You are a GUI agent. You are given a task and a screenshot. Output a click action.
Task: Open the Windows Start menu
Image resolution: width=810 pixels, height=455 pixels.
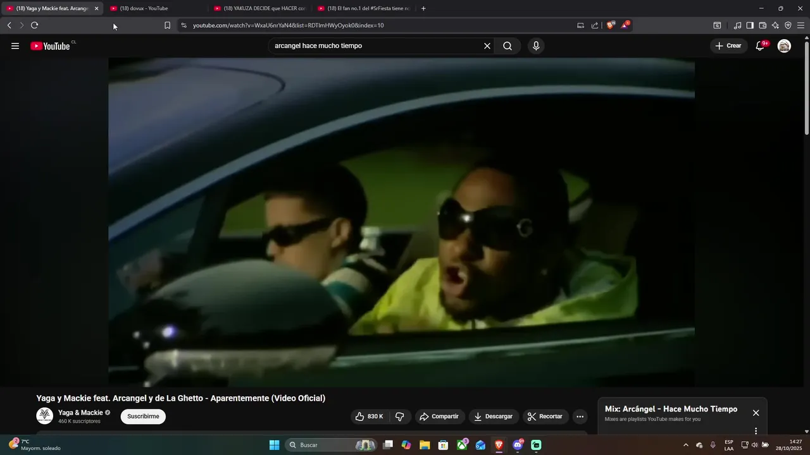coord(274,445)
